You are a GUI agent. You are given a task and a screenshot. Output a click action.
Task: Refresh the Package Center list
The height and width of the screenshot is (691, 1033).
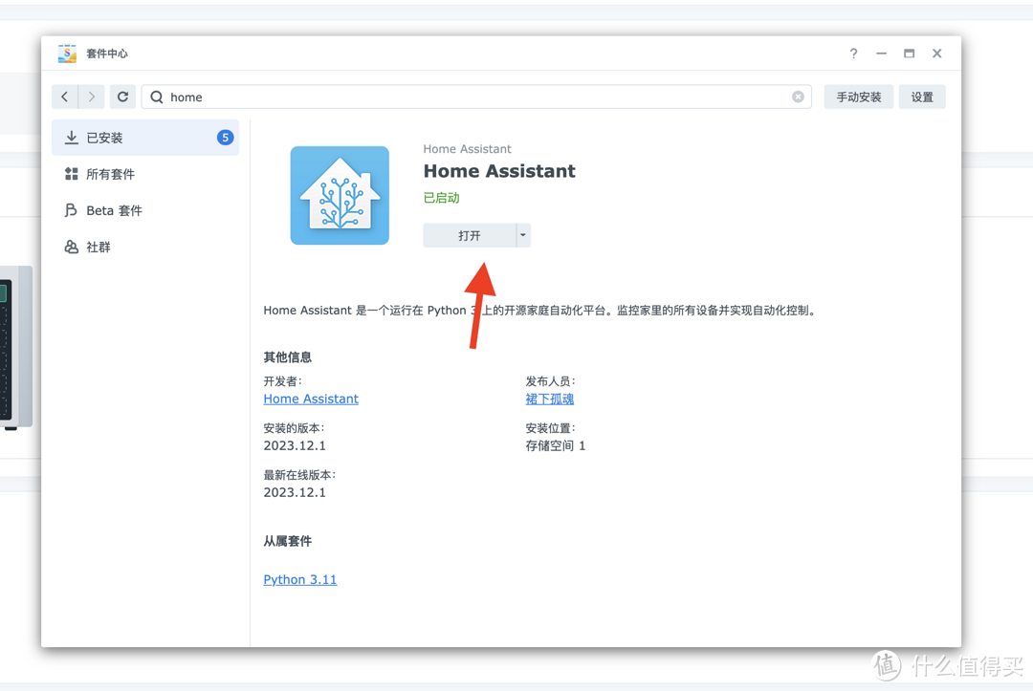pyautogui.click(x=122, y=97)
